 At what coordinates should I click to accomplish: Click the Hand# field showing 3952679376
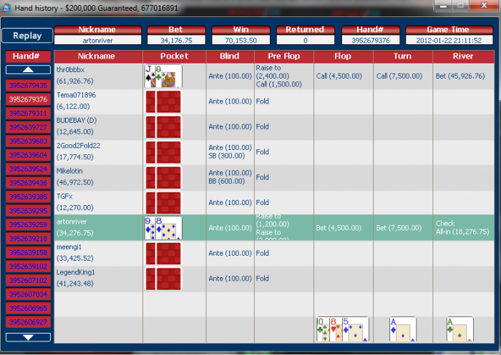pyautogui.click(x=371, y=41)
